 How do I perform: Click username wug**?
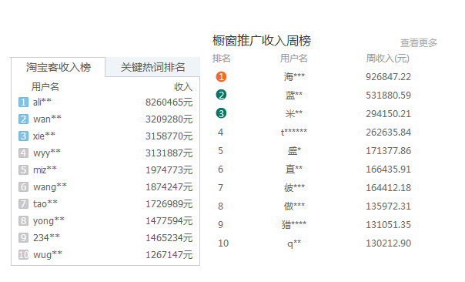[48, 254]
